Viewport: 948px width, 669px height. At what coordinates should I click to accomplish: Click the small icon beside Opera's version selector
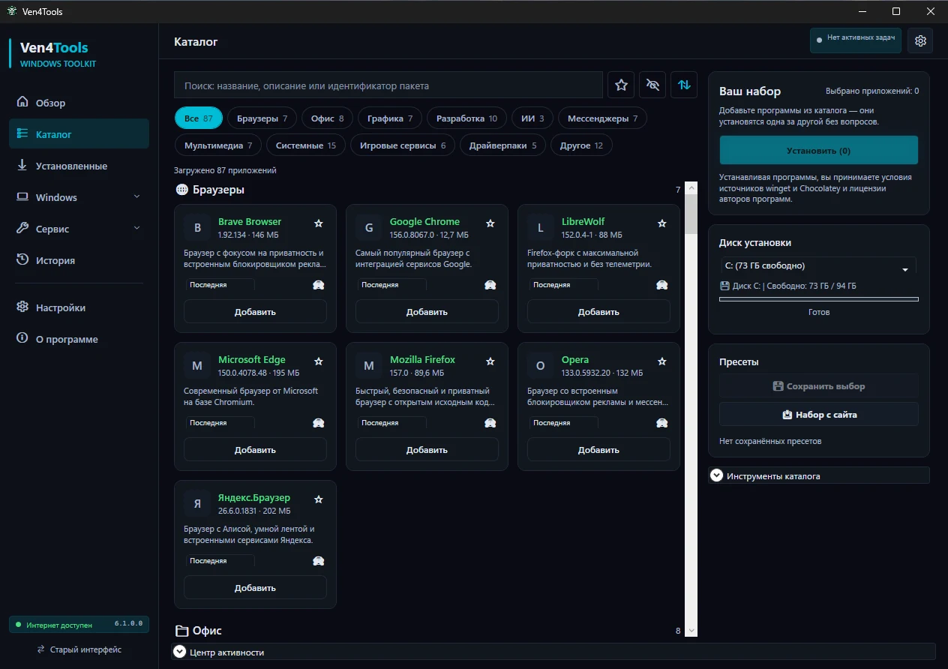(x=662, y=423)
